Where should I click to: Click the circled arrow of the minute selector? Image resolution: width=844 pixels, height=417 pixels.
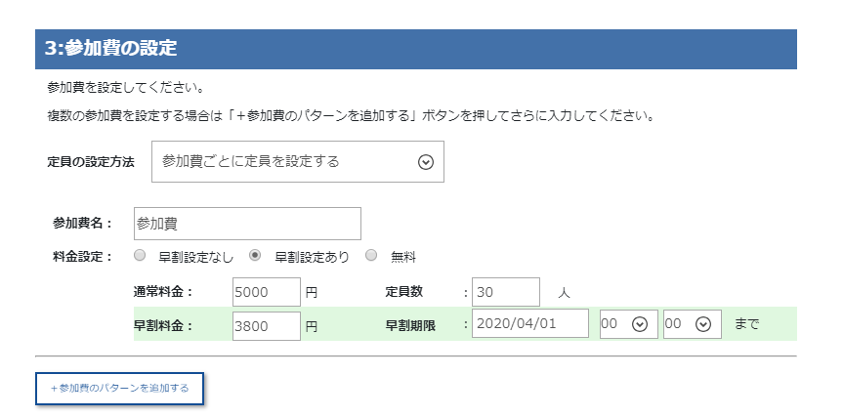pos(703,324)
